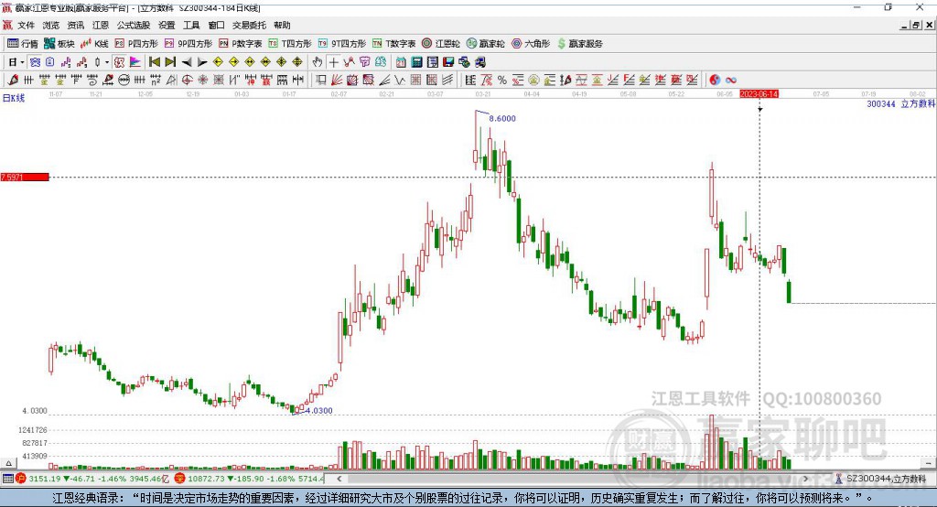The height and width of the screenshot is (507, 937).
Task: Open the 9P四方形 tool
Action: coord(188,44)
